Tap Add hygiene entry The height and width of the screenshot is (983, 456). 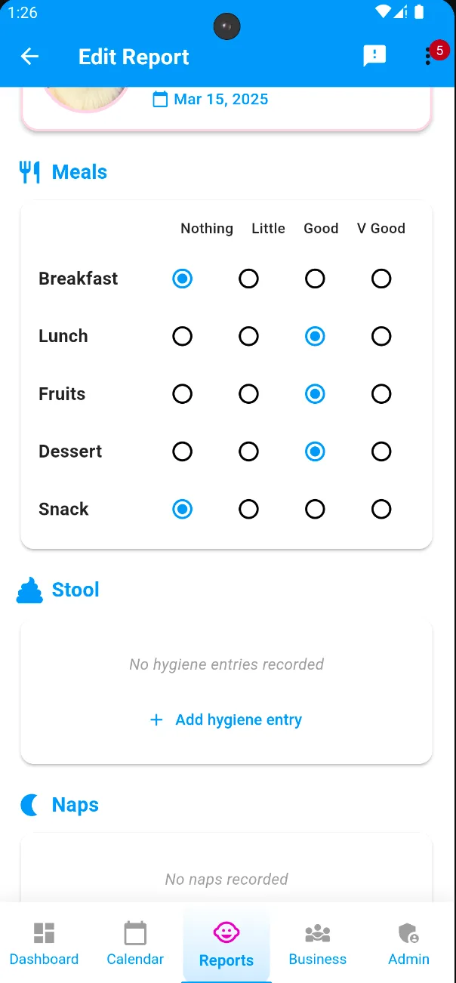pyautogui.click(x=226, y=720)
